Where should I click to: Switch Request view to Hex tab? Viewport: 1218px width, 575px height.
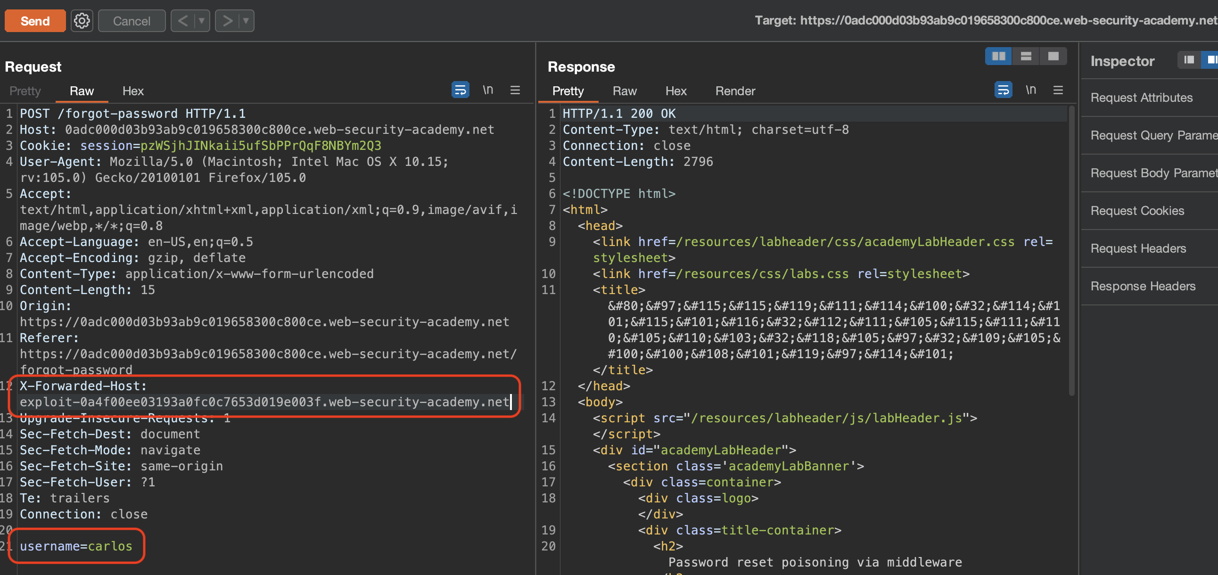133,91
